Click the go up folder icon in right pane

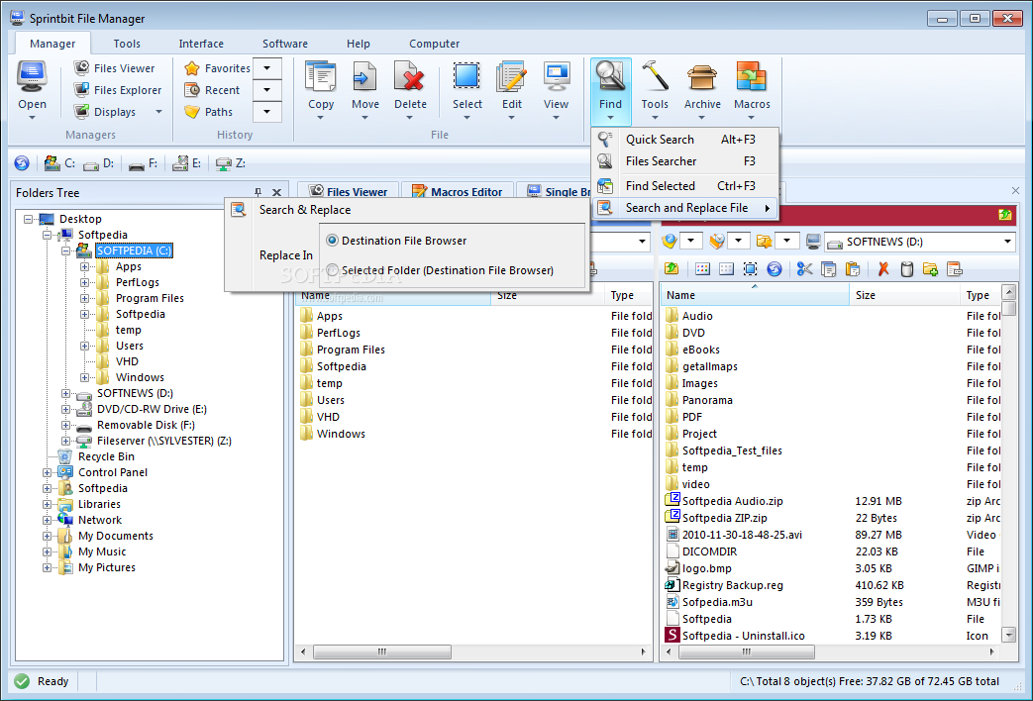671,268
